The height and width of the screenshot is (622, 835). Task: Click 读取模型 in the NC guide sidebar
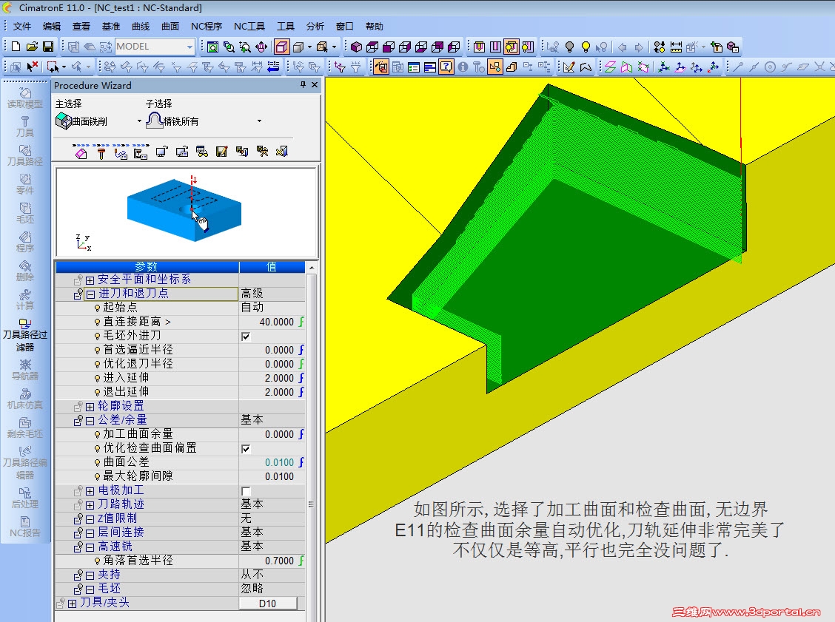pos(25,98)
